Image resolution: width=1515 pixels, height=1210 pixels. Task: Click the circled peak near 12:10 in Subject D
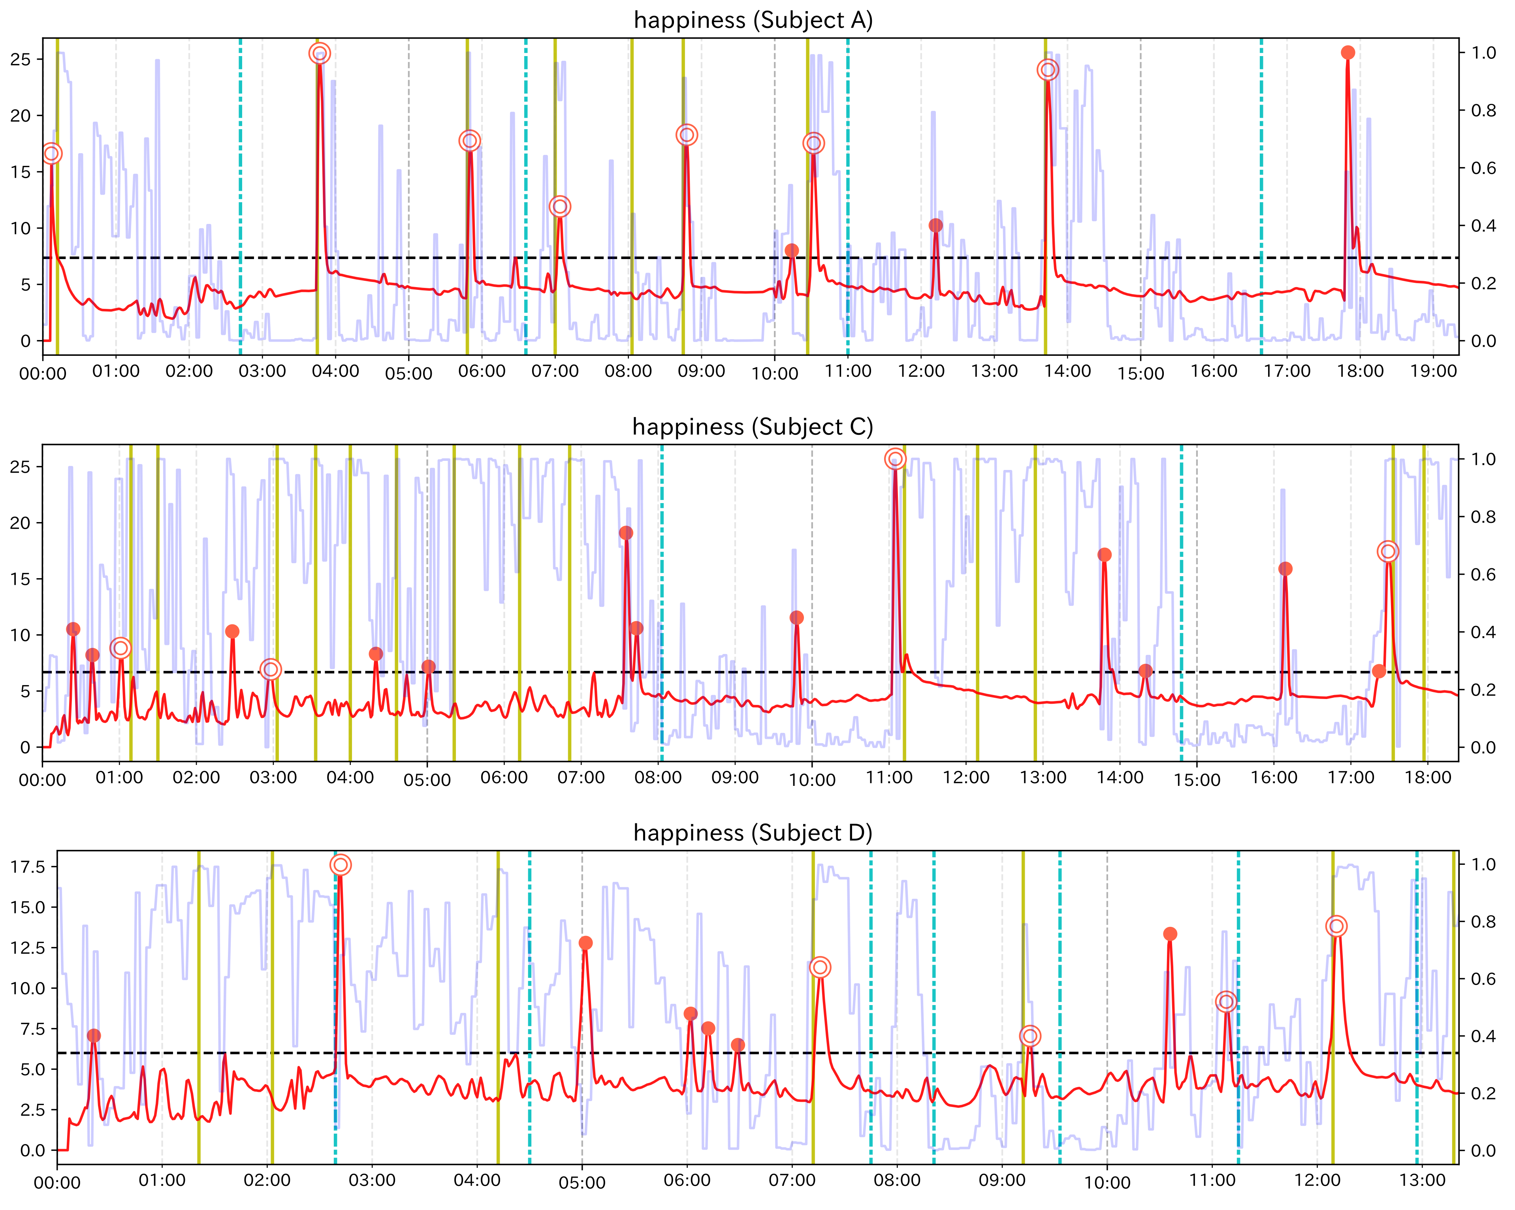coord(1336,926)
